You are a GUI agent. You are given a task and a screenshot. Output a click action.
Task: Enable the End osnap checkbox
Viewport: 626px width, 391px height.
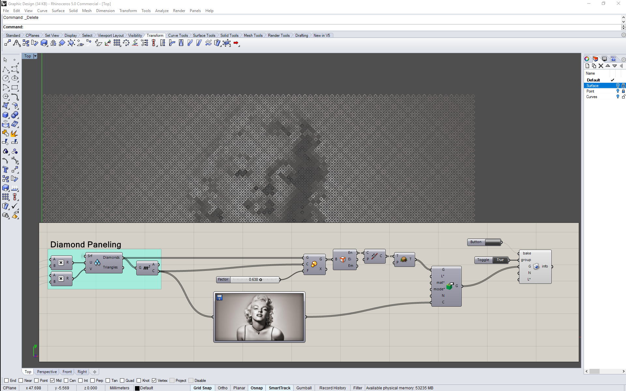(x=6, y=381)
